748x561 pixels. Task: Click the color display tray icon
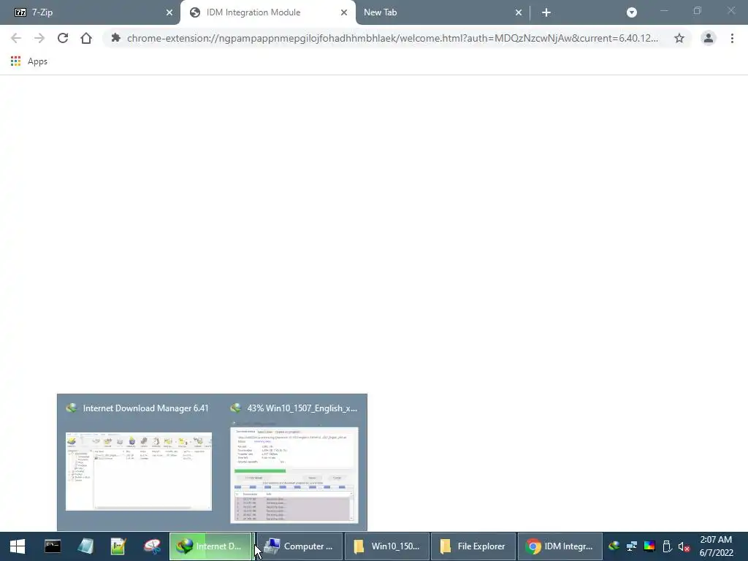649,546
